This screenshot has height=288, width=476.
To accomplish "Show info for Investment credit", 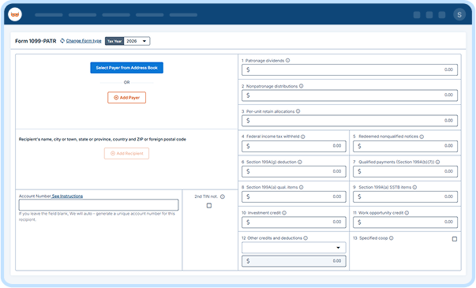I will click(284, 213).
